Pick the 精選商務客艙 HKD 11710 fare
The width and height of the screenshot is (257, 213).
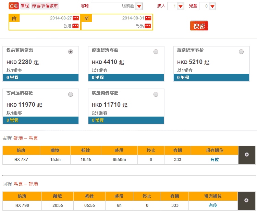156,94
